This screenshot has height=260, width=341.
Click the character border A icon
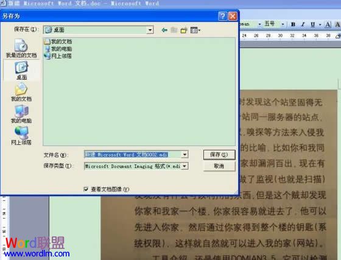coord(328,24)
